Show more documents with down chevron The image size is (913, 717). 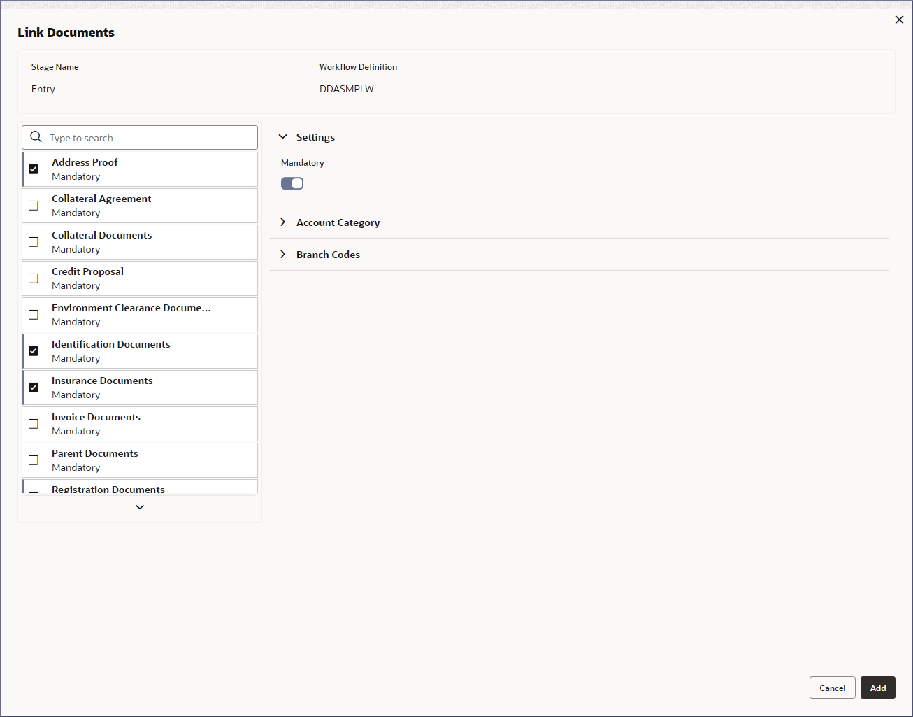[140, 507]
